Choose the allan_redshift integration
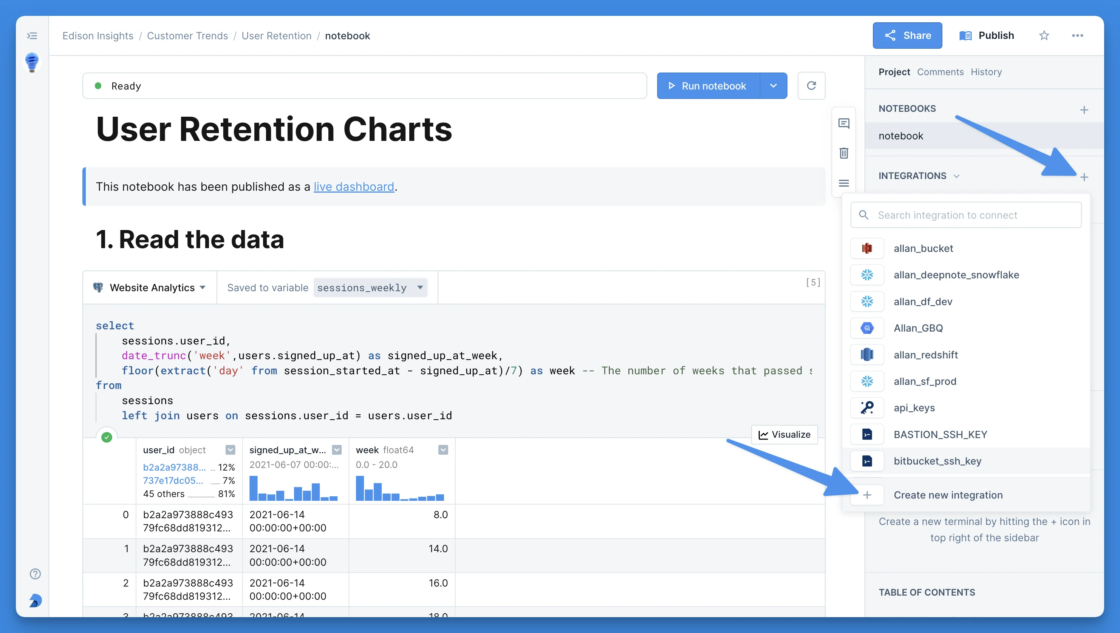This screenshot has width=1120, height=633. pyautogui.click(x=966, y=355)
